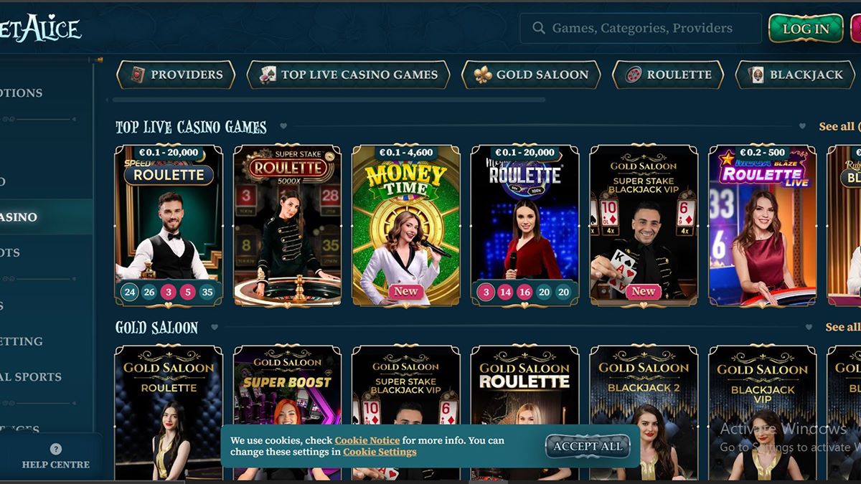Open the Cookie Settings link
Viewport: 861px width, 484px height.
(x=380, y=452)
